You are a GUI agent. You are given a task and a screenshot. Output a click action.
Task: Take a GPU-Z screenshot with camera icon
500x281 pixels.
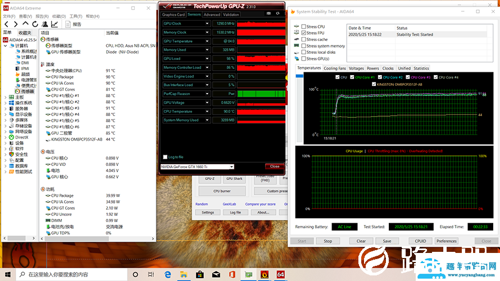point(269,13)
